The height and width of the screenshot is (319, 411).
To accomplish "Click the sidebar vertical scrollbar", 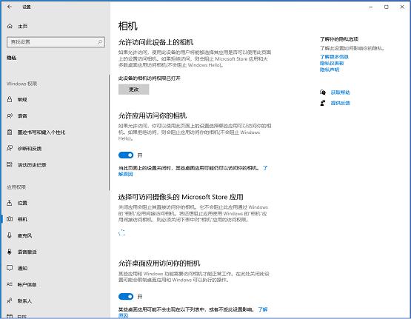I will (109, 132).
